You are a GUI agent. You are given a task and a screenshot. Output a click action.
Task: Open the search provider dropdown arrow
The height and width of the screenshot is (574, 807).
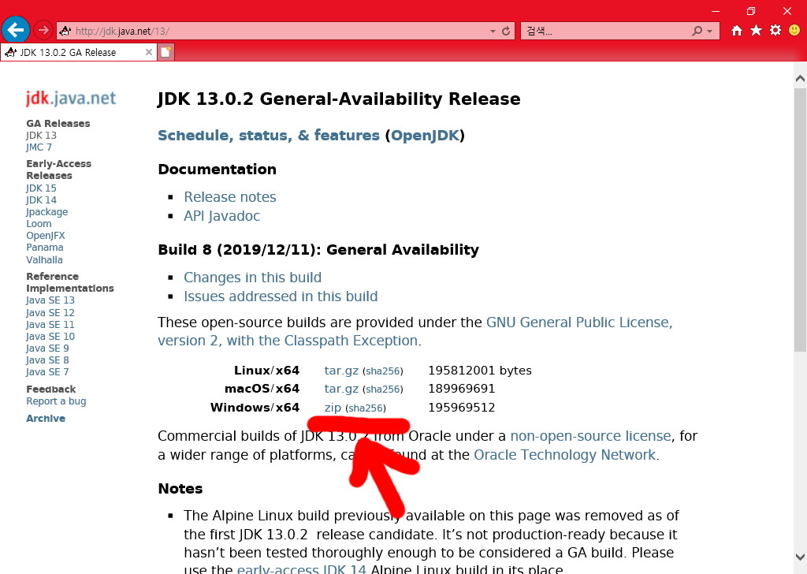(x=710, y=32)
